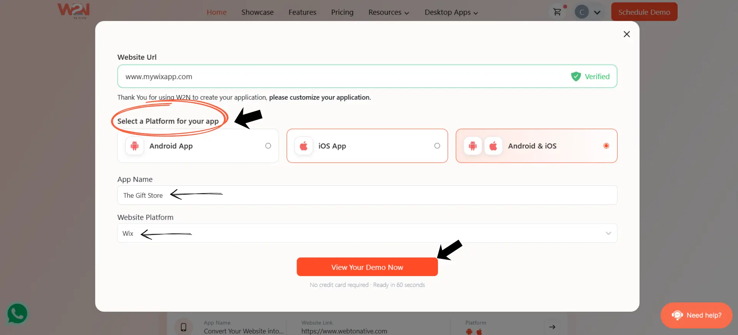Open the Features page
738x335 pixels.
coord(302,12)
